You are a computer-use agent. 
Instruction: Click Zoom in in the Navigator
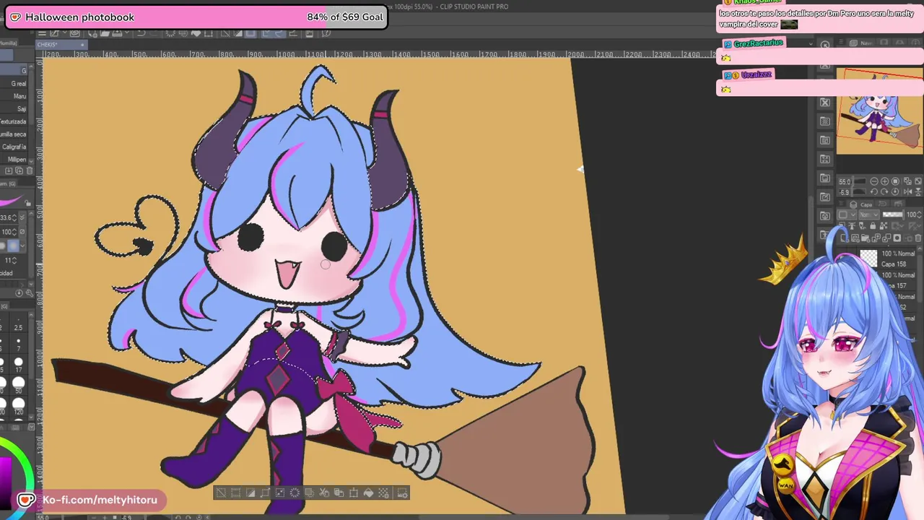click(x=885, y=181)
